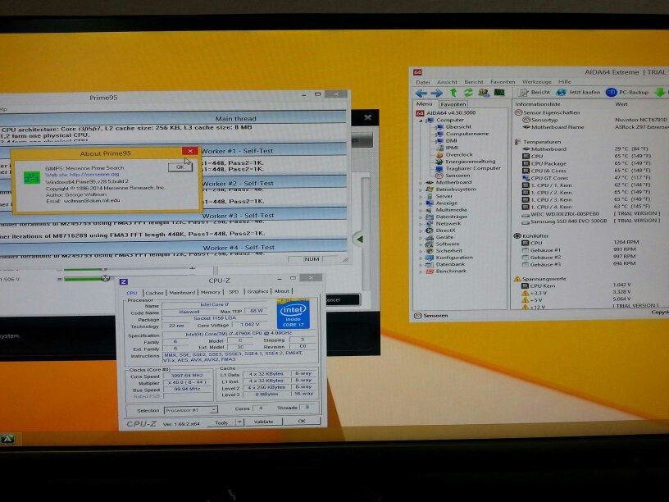Select Computername in AIDA64 tree
The image size is (669, 502).
pos(462,134)
